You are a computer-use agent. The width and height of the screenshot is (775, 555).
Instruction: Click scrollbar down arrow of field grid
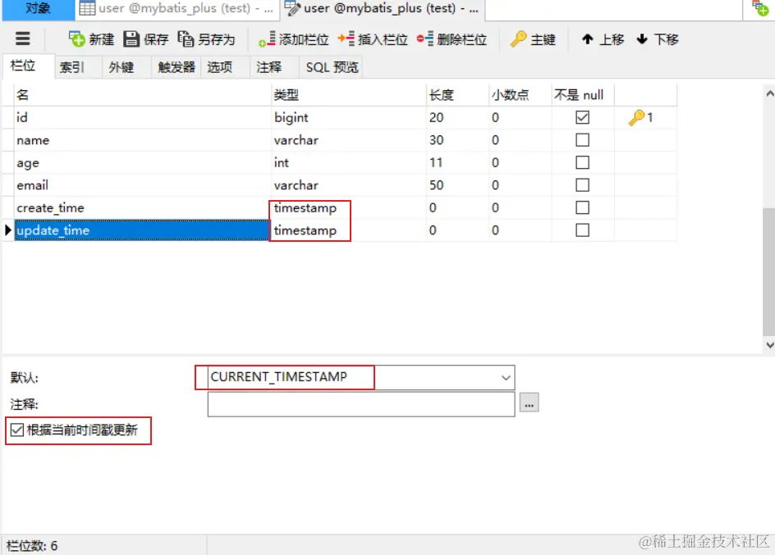click(x=769, y=345)
